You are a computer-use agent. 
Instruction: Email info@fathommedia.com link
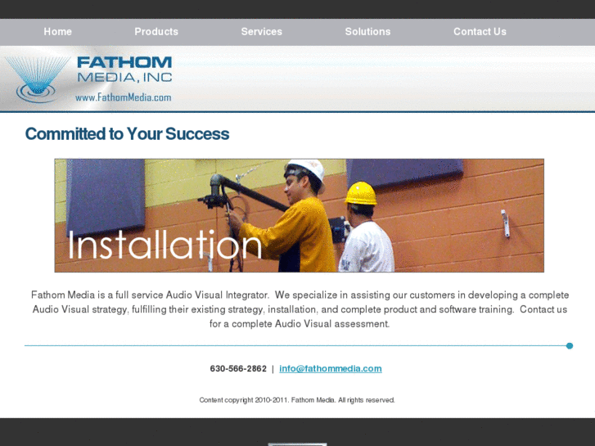point(331,368)
